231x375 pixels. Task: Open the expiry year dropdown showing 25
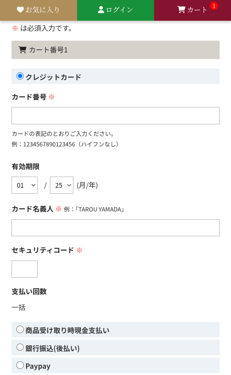point(62,185)
